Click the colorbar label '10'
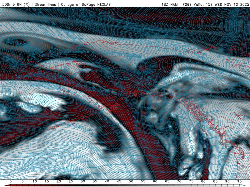 (35, 181)
